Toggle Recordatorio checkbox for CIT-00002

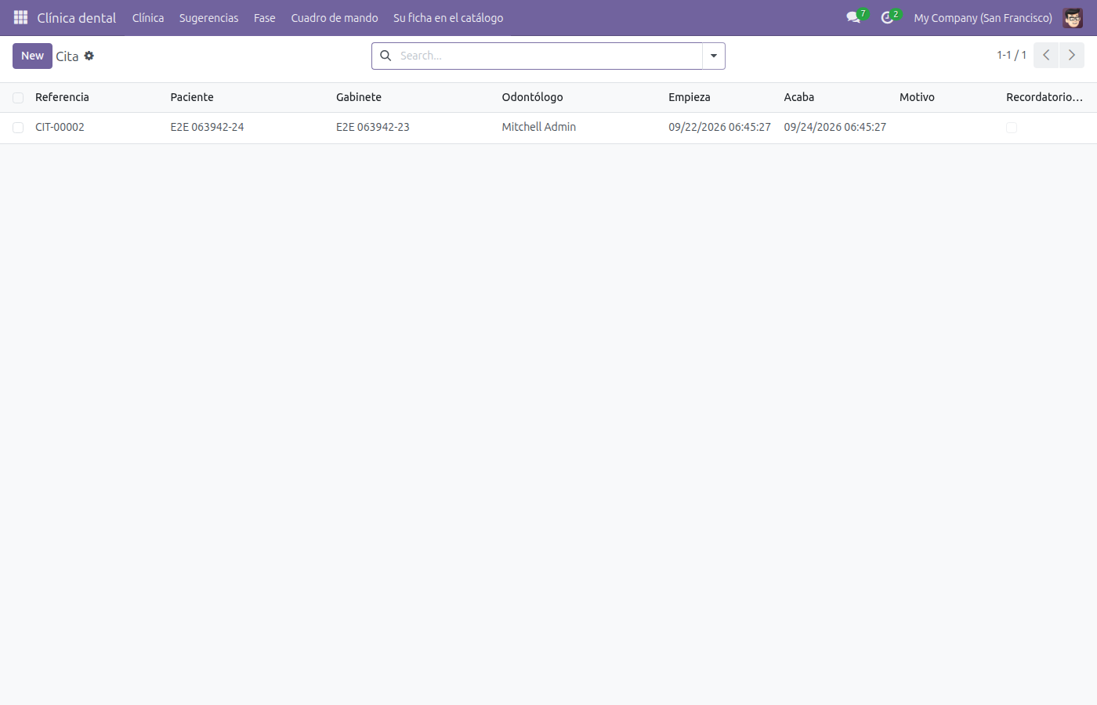1012,128
